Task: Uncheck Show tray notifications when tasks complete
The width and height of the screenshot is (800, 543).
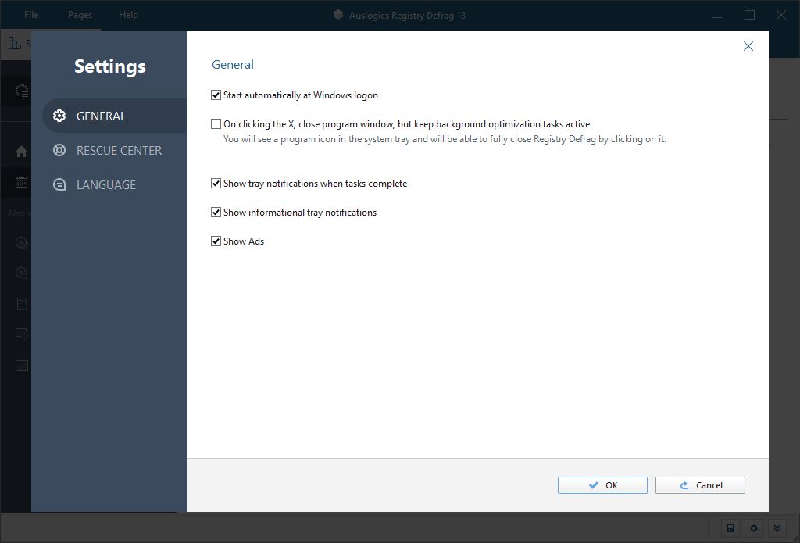Action: (x=216, y=183)
